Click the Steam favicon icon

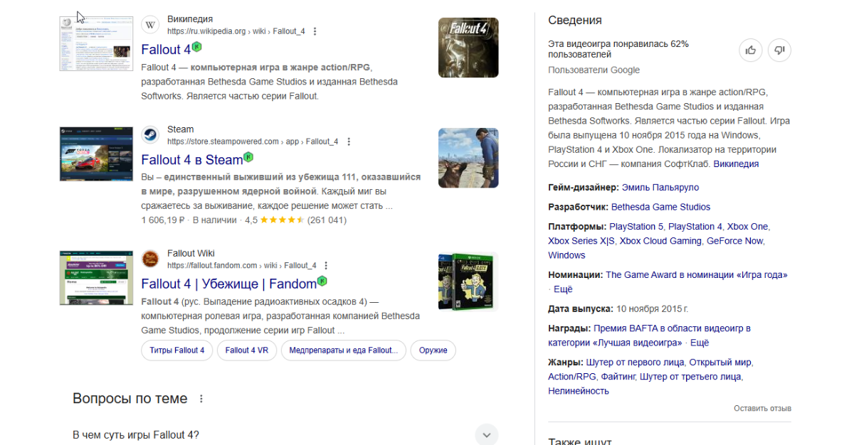point(150,135)
